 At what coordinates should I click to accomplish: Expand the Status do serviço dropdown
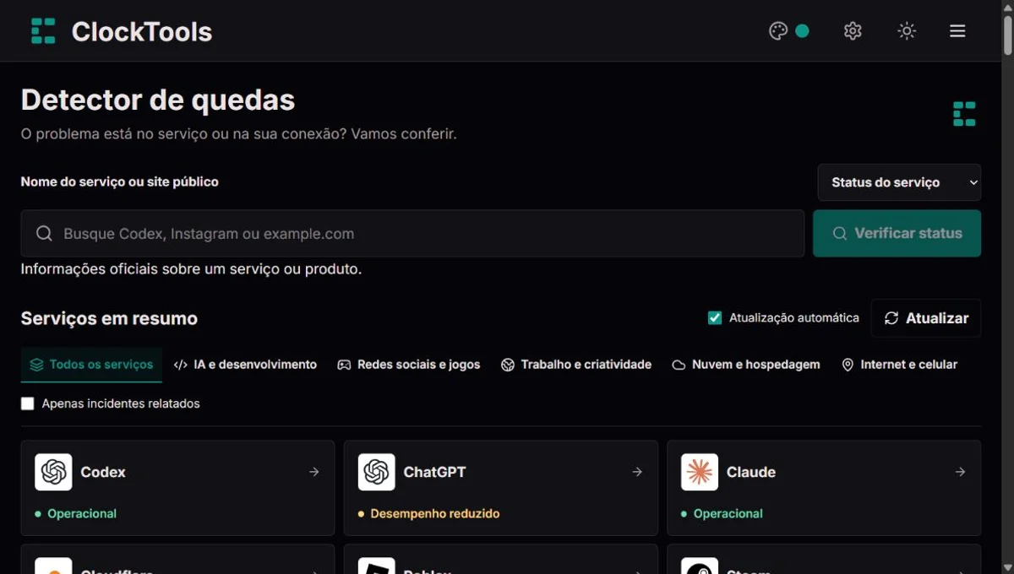[899, 182]
